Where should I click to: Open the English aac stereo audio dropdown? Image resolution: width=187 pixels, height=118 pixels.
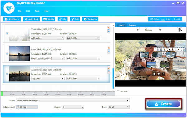(x=47, y=58)
